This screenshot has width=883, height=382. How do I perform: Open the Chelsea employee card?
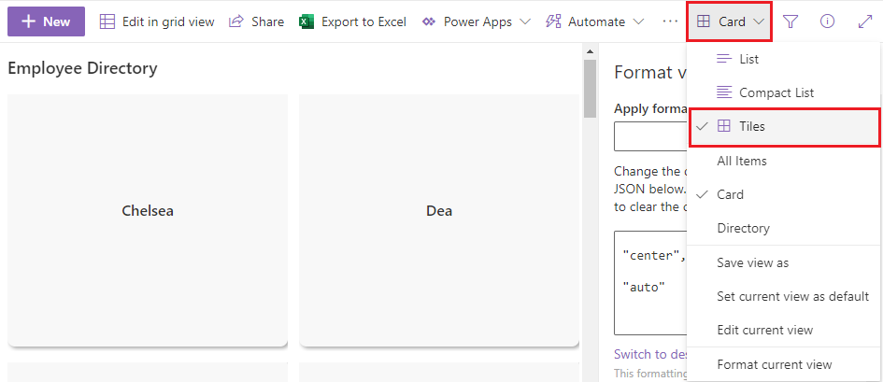148,220
